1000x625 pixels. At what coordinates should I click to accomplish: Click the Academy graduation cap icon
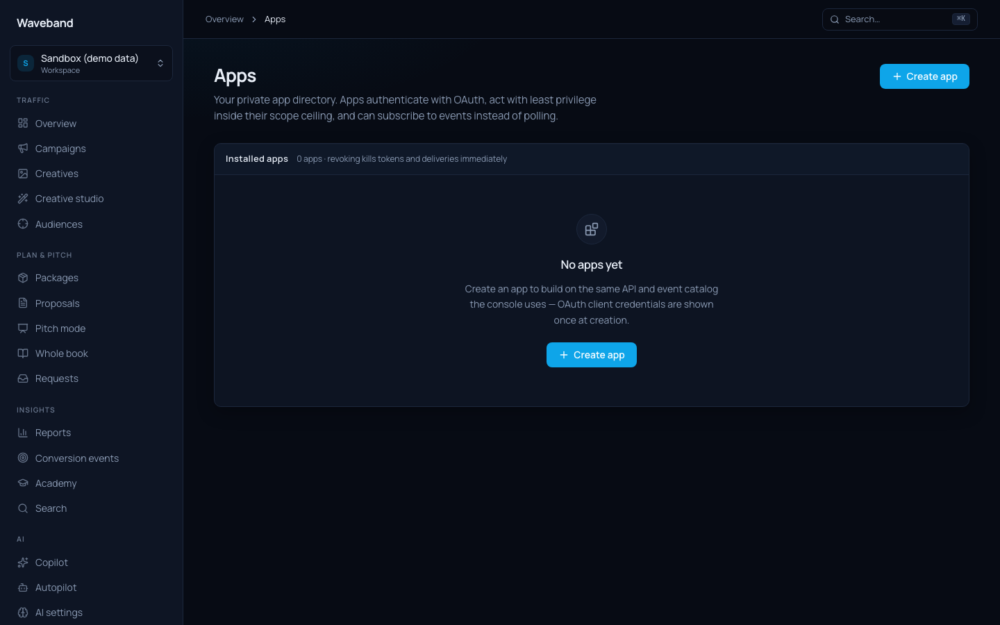(23, 483)
